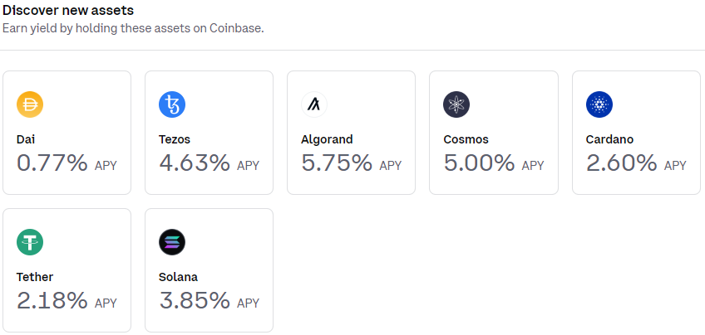705x335 pixels.
Task: Select the Algorand asset name
Action: [x=327, y=139]
